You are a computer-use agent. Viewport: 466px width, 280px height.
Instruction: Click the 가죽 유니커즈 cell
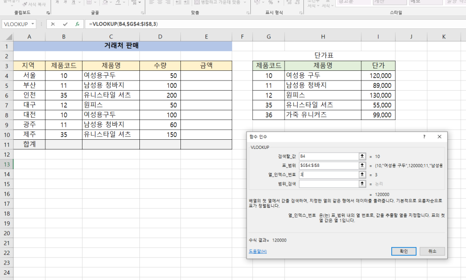(x=323, y=115)
